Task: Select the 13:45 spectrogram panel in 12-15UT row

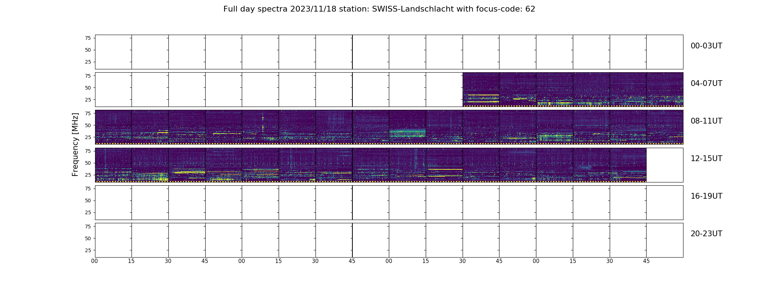Action: pyautogui.click(x=371, y=165)
